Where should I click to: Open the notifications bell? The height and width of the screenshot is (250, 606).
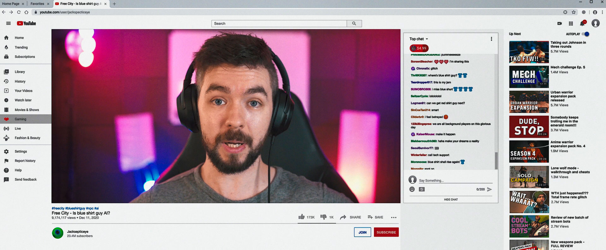pos(582,23)
